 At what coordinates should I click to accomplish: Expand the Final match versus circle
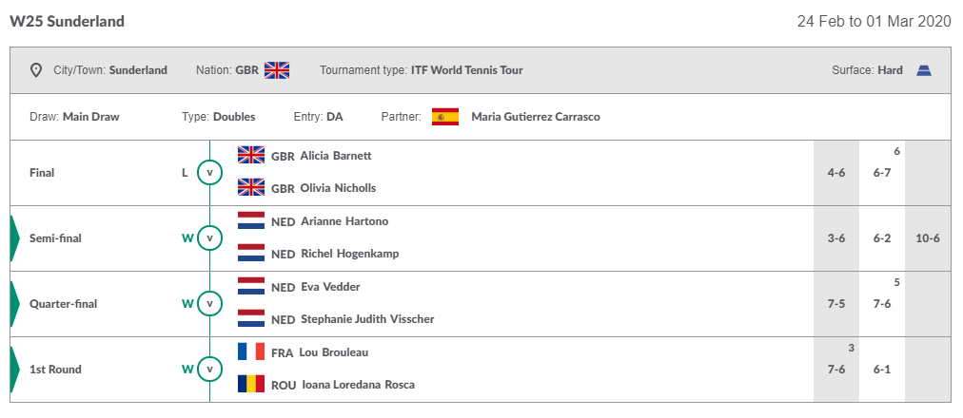(209, 173)
